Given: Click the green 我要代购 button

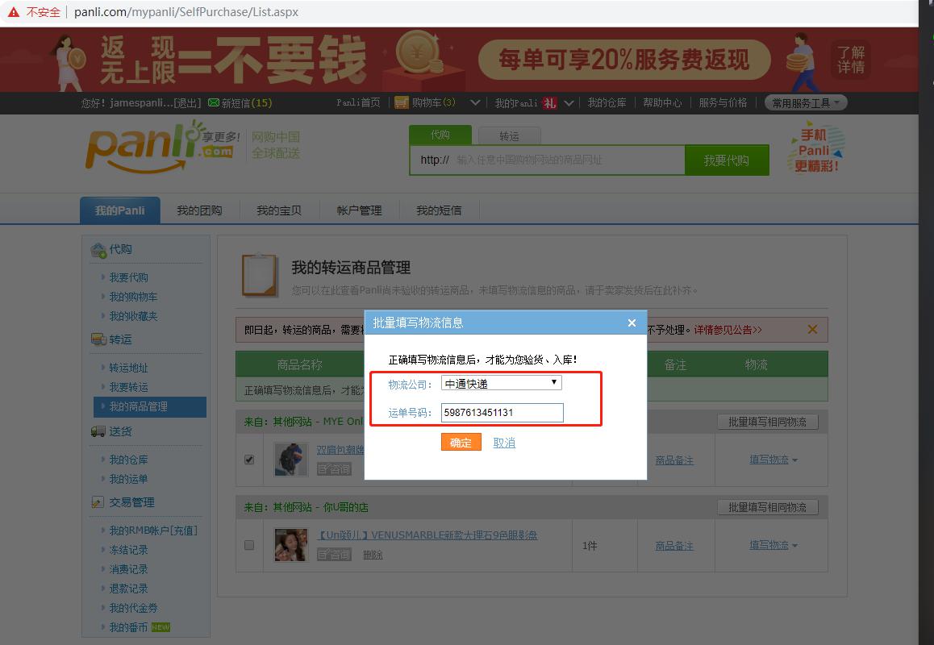Looking at the screenshot, I should tap(727, 160).
